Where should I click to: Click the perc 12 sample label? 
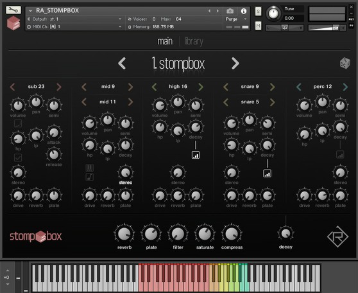(322, 87)
